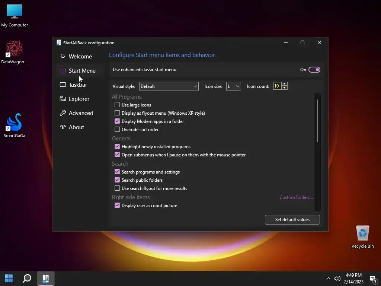381x286 pixels.
Task: Click the options list scrollbar thumb
Action: pyautogui.click(x=318, y=121)
